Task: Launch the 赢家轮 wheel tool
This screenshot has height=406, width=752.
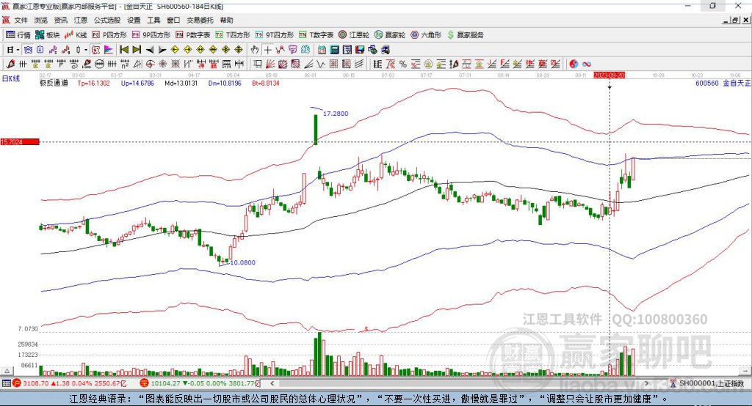Action: [x=390, y=35]
